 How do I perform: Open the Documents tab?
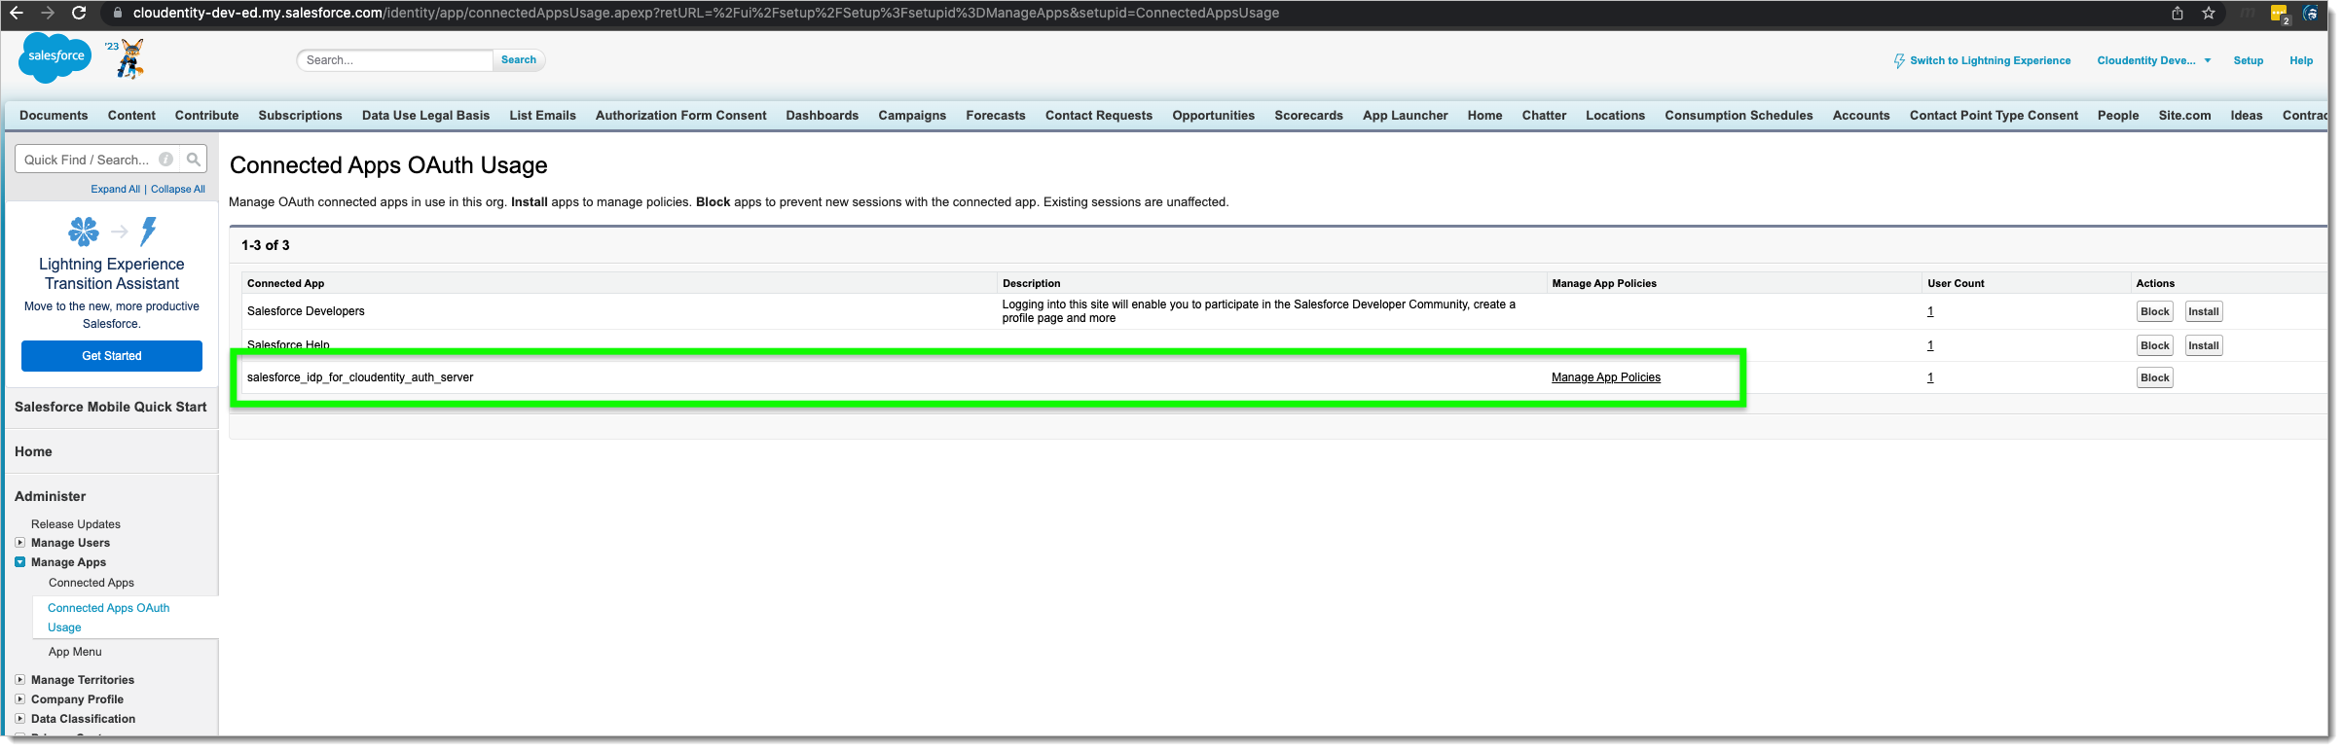click(54, 115)
